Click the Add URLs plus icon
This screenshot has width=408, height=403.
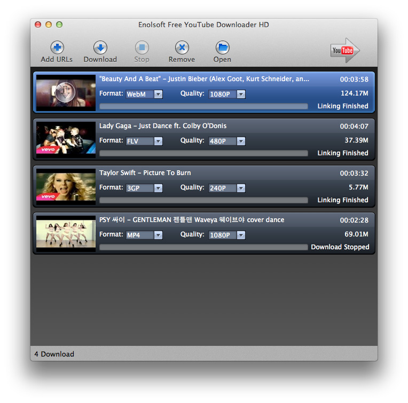[57, 48]
